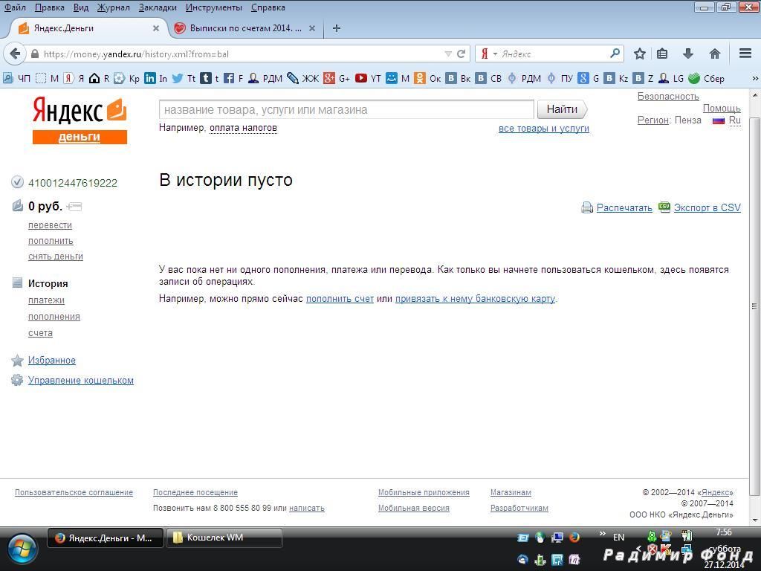The width and height of the screenshot is (761, 571).
Task: Switch to Кошелек WM taskbar window
Action: [x=224, y=538]
